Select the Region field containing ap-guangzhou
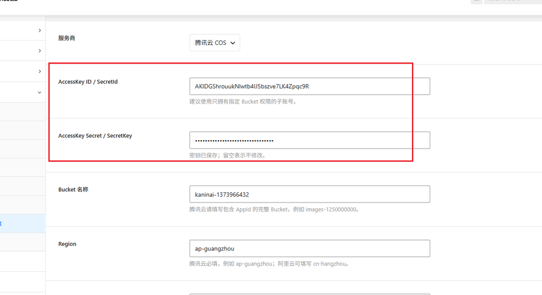542x295 pixels. (310, 248)
